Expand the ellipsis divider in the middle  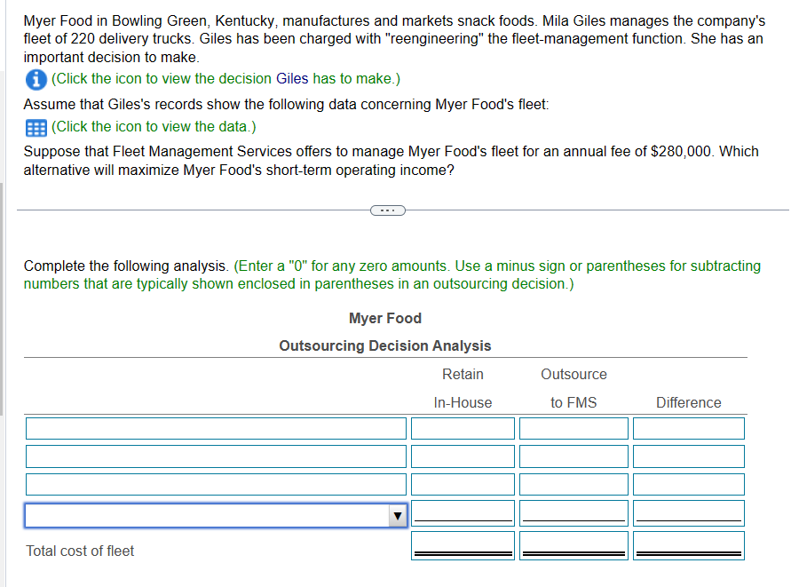point(387,210)
